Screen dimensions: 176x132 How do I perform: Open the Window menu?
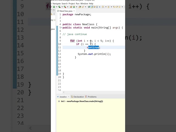click(x=84, y=4)
